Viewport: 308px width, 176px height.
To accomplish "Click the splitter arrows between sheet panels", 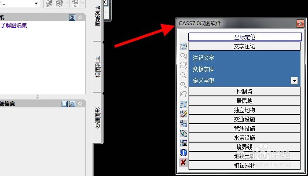I will click(x=37, y=97).
